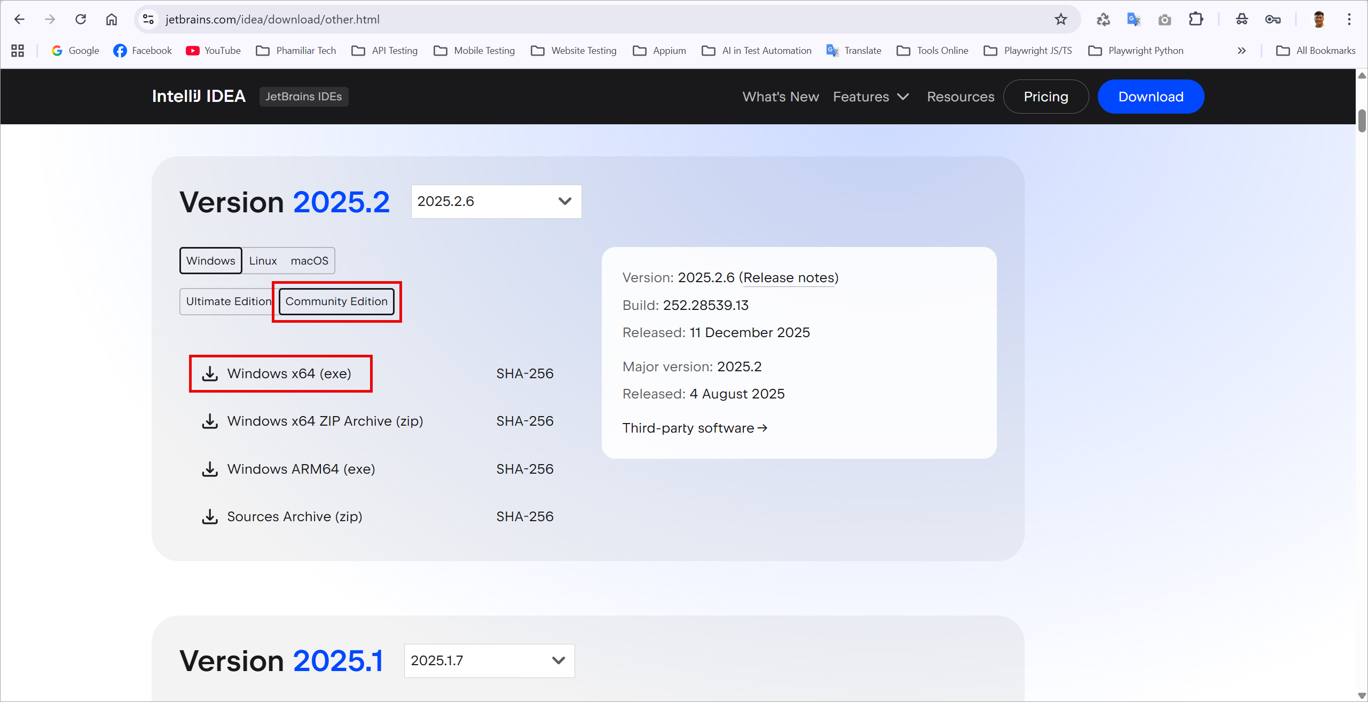
Task: Open the apps grid icon in the bookmarks bar
Action: 18,51
